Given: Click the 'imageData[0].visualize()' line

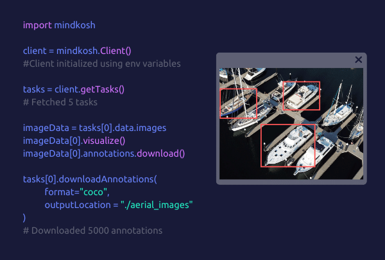Looking at the screenshot, I should tap(74, 141).
